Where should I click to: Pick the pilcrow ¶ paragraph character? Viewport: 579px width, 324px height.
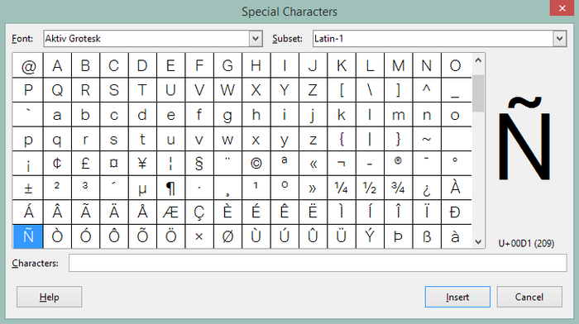click(x=170, y=188)
